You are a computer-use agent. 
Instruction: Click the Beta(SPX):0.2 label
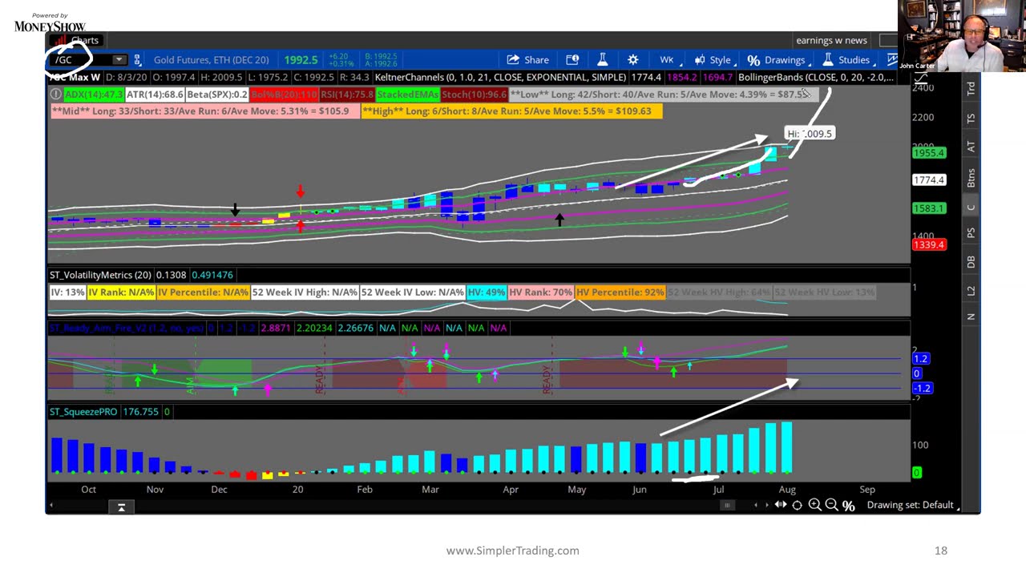click(x=217, y=95)
